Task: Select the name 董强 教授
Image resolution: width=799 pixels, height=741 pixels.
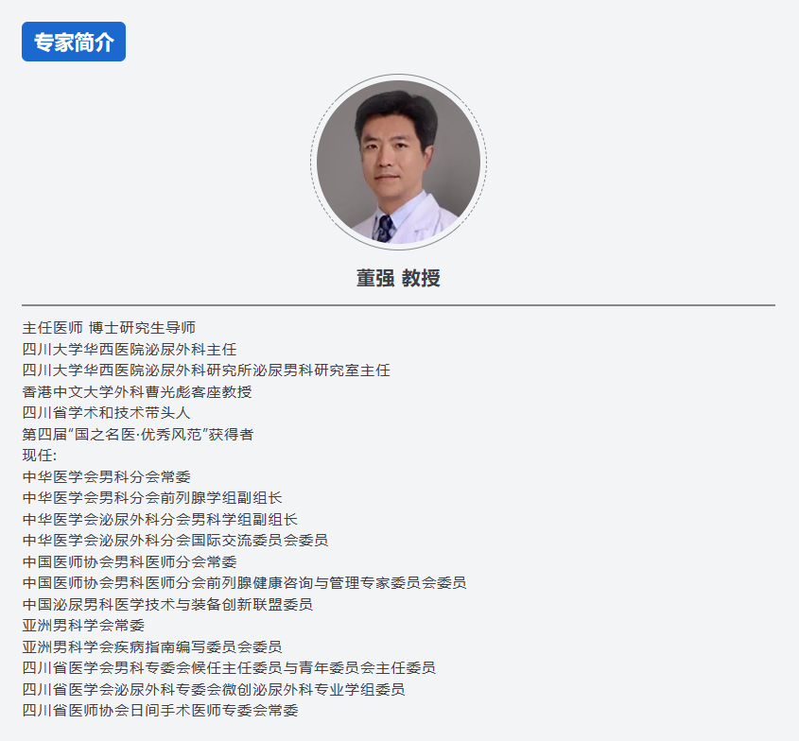Action: click(x=398, y=279)
